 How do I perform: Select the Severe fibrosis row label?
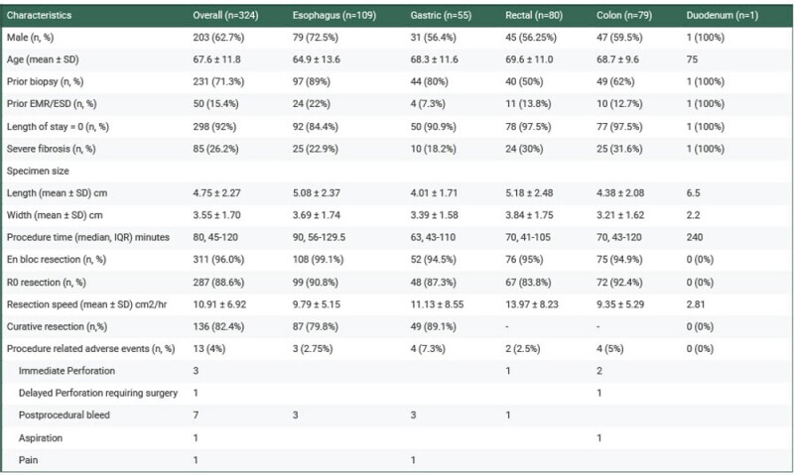click(52, 149)
